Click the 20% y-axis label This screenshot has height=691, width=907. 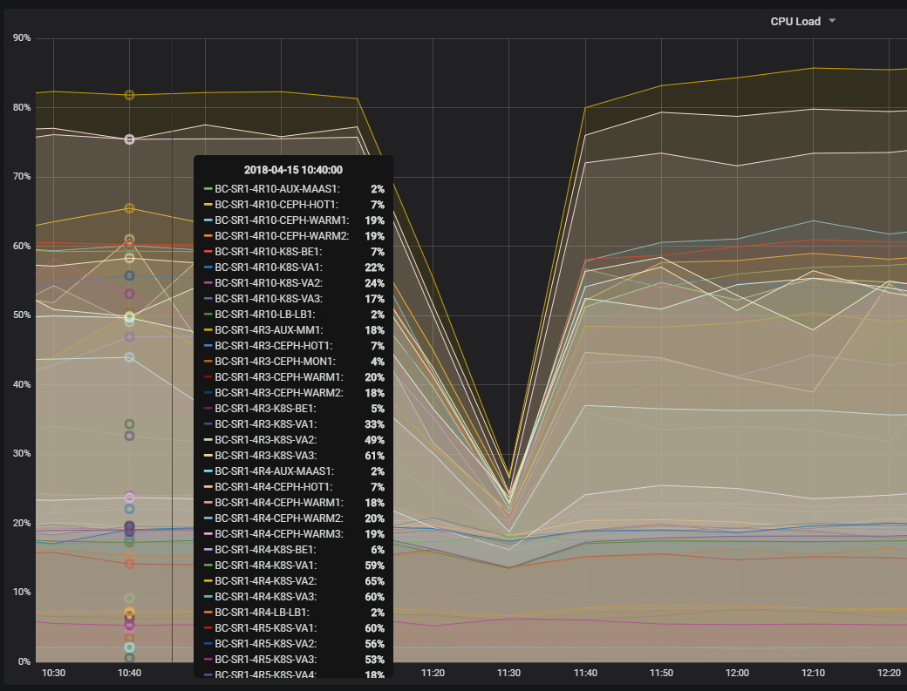(x=22, y=523)
